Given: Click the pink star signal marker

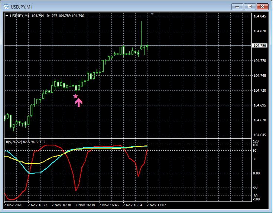Looking at the screenshot, I should pyautogui.click(x=75, y=96).
